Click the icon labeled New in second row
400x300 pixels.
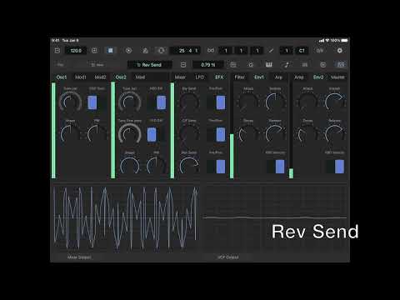click(97, 65)
